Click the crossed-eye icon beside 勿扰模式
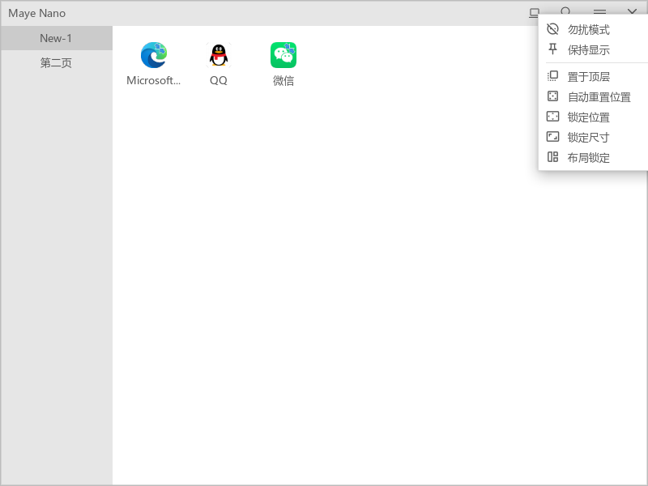The image size is (648, 486). [x=552, y=29]
